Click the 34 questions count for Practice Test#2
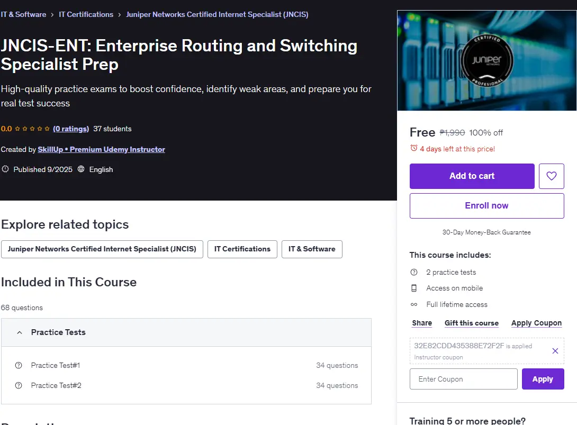The width and height of the screenshot is (577, 425). click(x=337, y=385)
